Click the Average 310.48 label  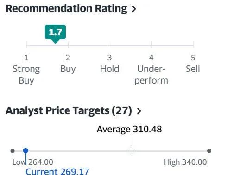point(129,129)
